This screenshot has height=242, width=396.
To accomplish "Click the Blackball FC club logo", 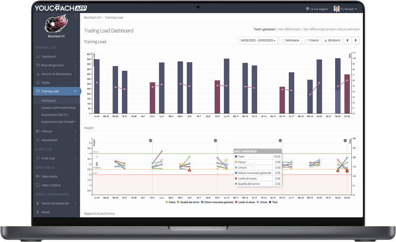I will [56, 25].
